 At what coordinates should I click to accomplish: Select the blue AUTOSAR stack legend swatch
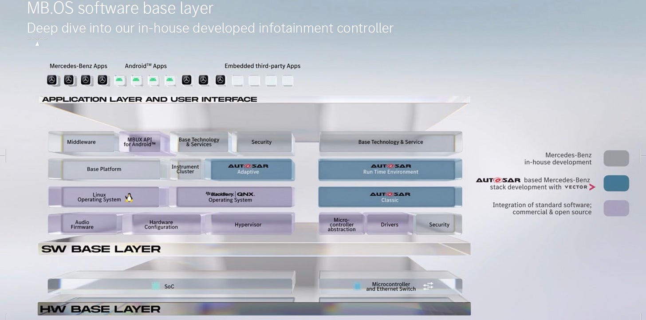tap(616, 183)
